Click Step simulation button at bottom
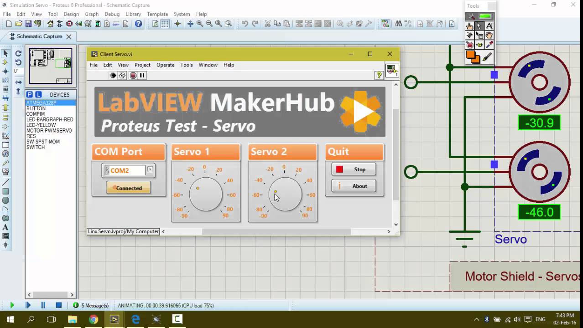This screenshot has width=583, height=328. (28, 305)
